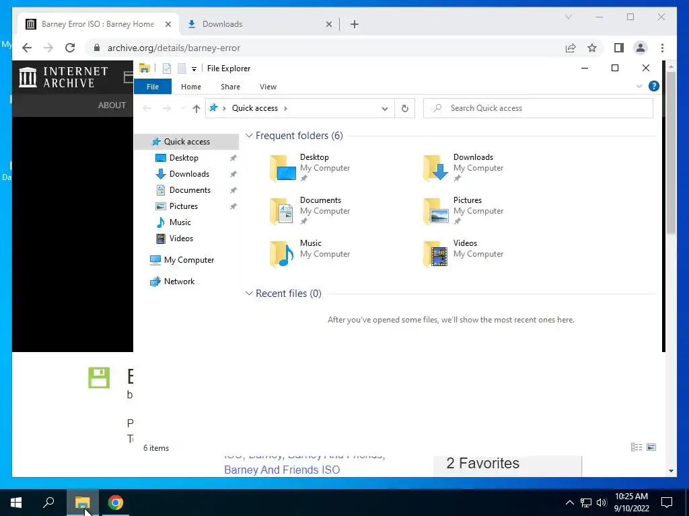The image size is (689, 516).
Task: Bookmark this page with the star icon
Action: pos(592,48)
